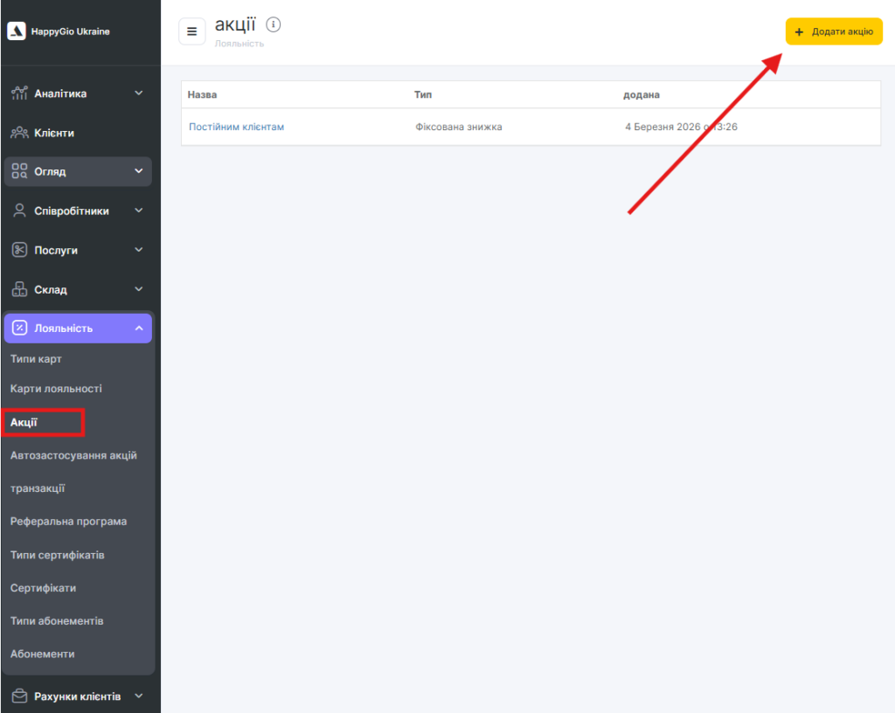
Task: Click the HappyGio Ukraine logo icon
Action: pyautogui.click(x=17, y=31)
